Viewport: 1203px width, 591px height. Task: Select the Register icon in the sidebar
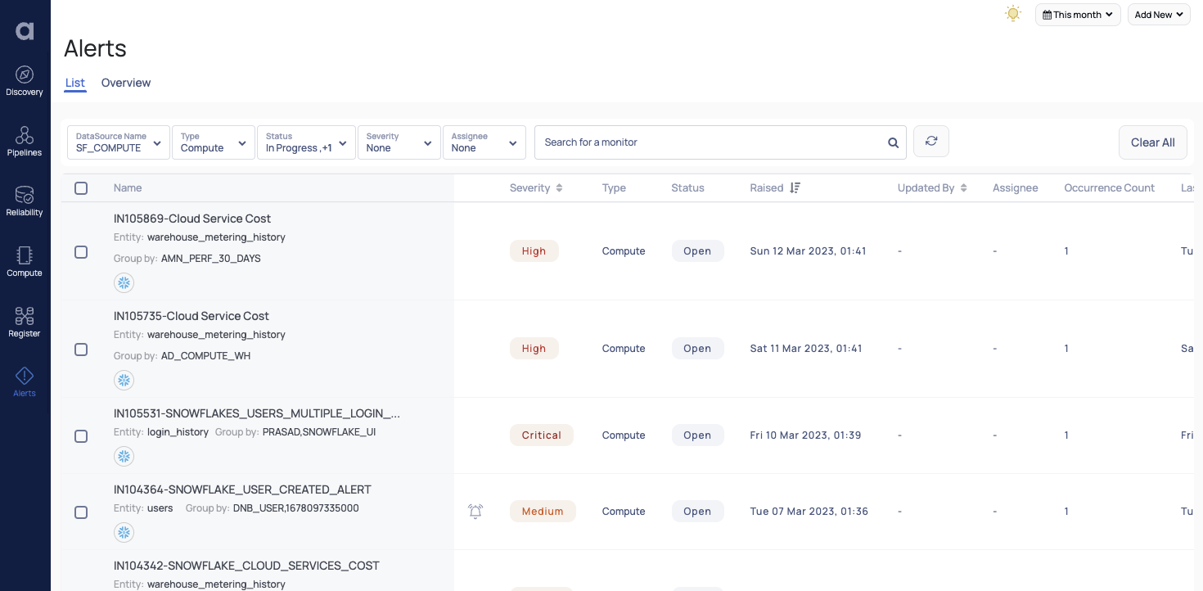coord(25,321)
